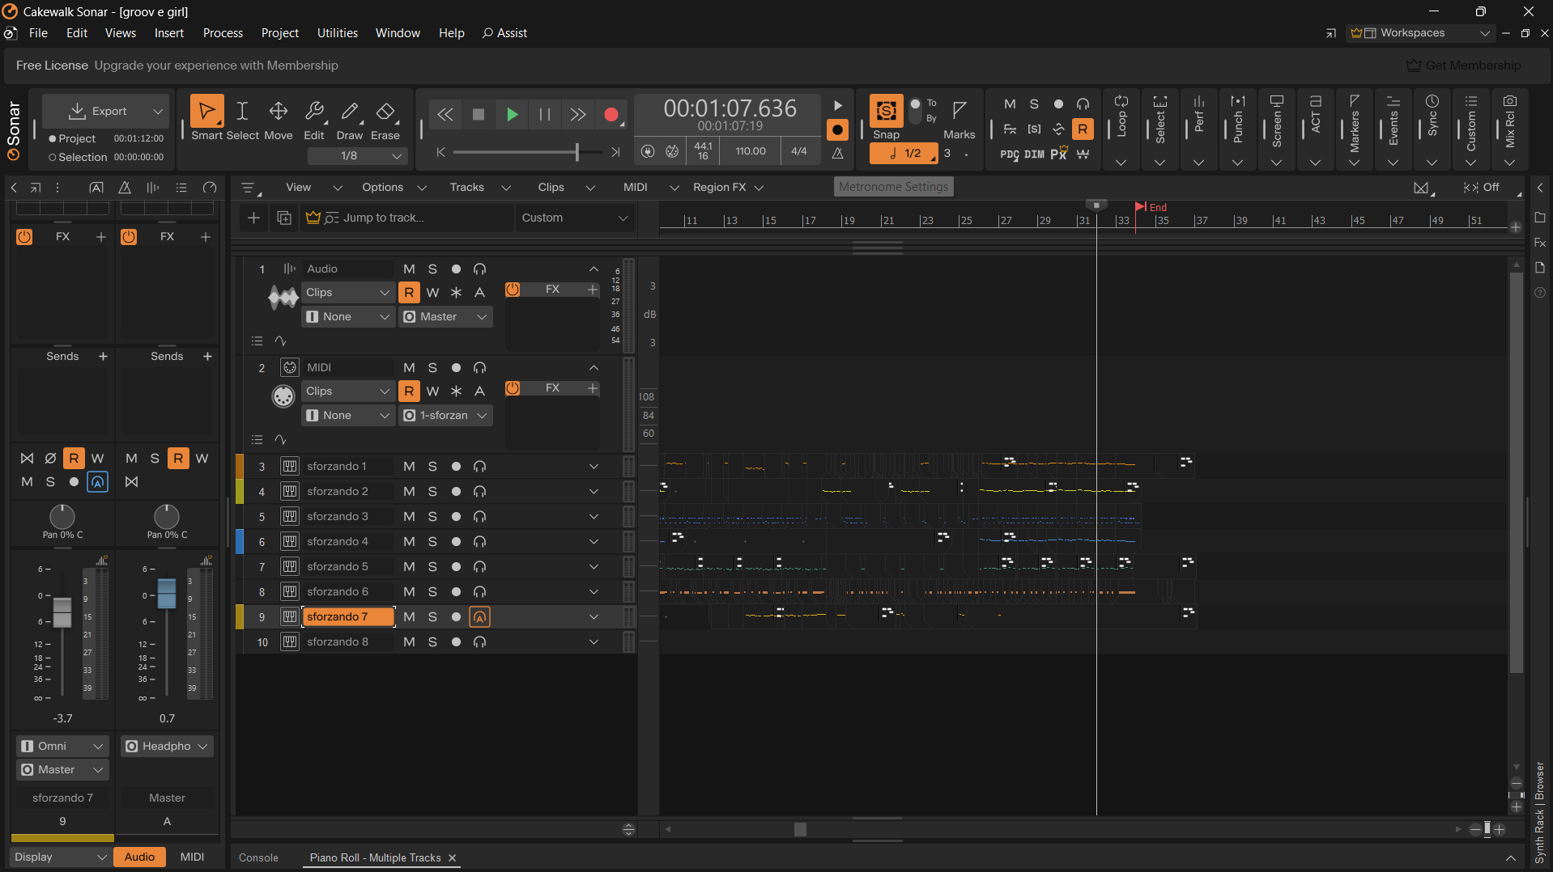This screenshot has height=872, width=1553.
Task: Open the Assist search
Action: point(504,33)
